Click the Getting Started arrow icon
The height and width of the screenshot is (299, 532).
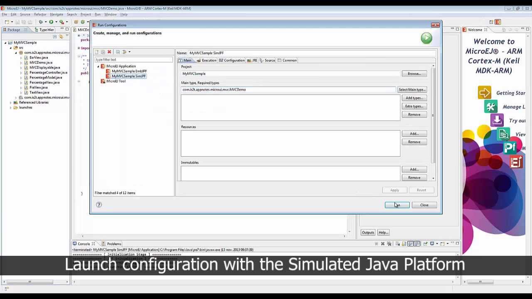point(484,93)
